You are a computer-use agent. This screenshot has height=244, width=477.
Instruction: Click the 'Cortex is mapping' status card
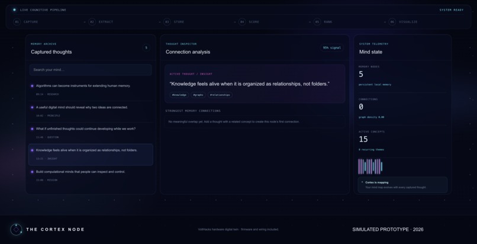pos(403,185)
